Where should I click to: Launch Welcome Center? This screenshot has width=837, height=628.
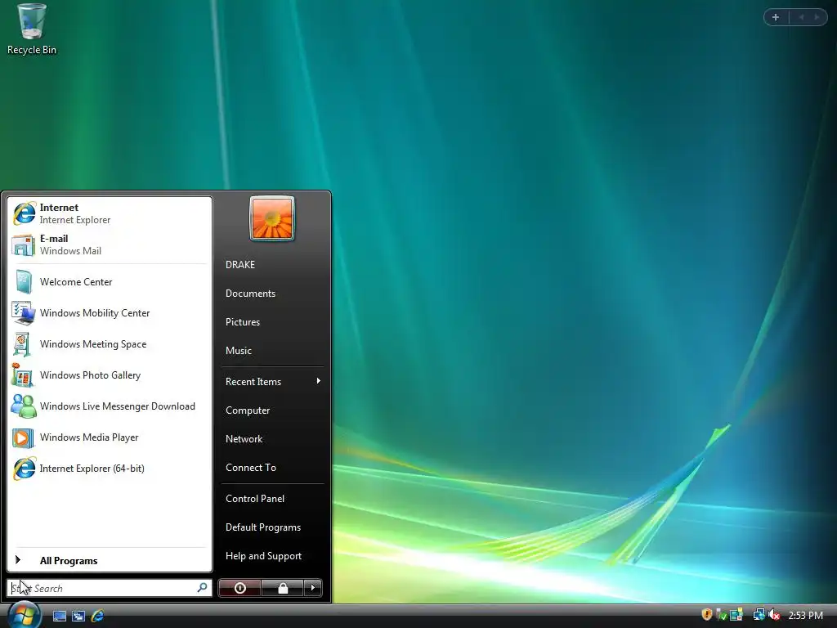110,282
